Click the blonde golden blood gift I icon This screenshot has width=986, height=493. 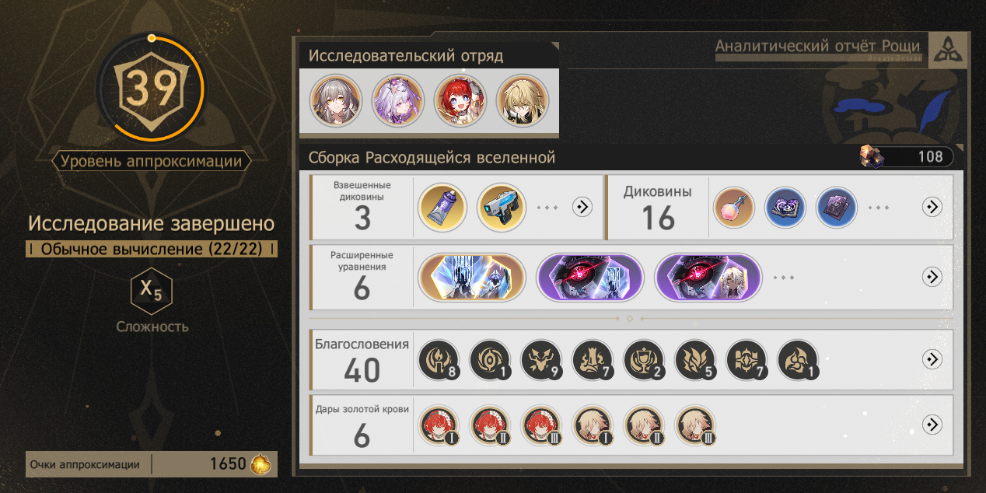pos(593,425)
